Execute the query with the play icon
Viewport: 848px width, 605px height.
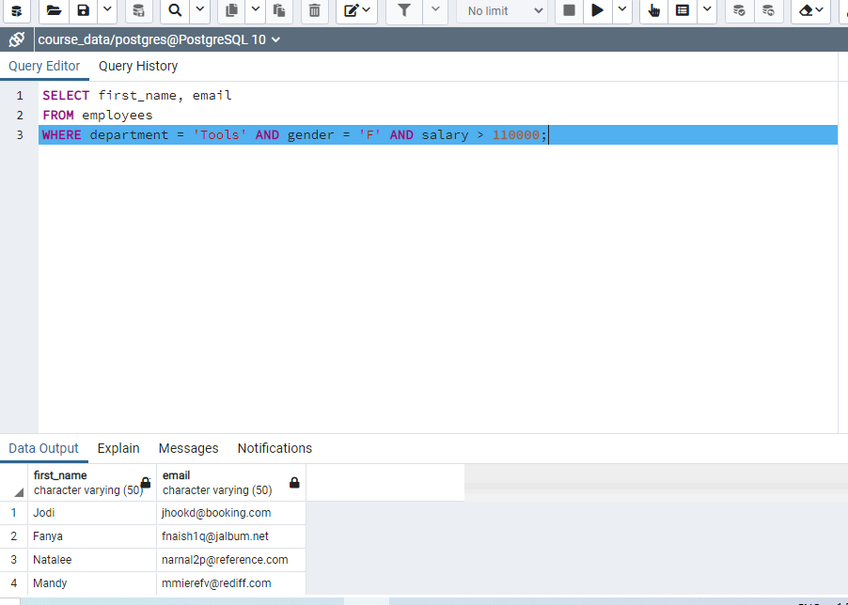point(597,11)
